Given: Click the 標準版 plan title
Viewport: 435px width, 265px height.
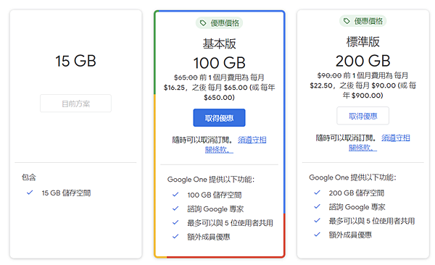Looking at the screenshot, I should 363,42.
